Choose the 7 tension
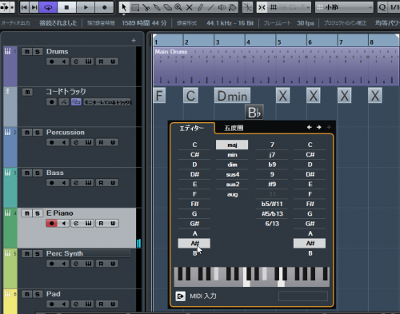This screenshot has height=314, width=400. 272,145
